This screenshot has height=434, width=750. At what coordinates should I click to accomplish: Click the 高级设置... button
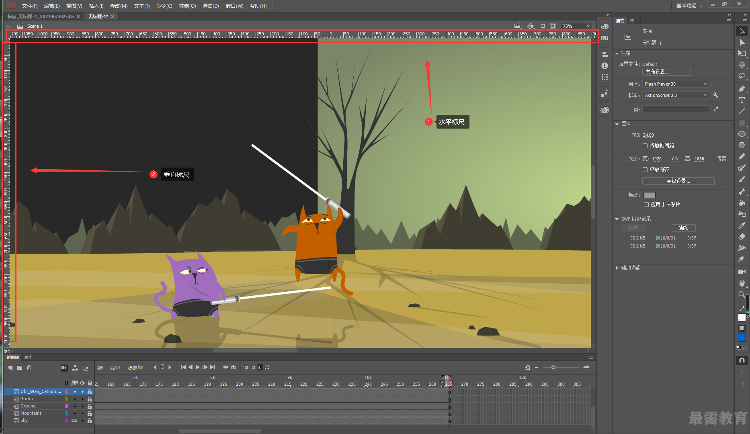(x=678, y=181)
